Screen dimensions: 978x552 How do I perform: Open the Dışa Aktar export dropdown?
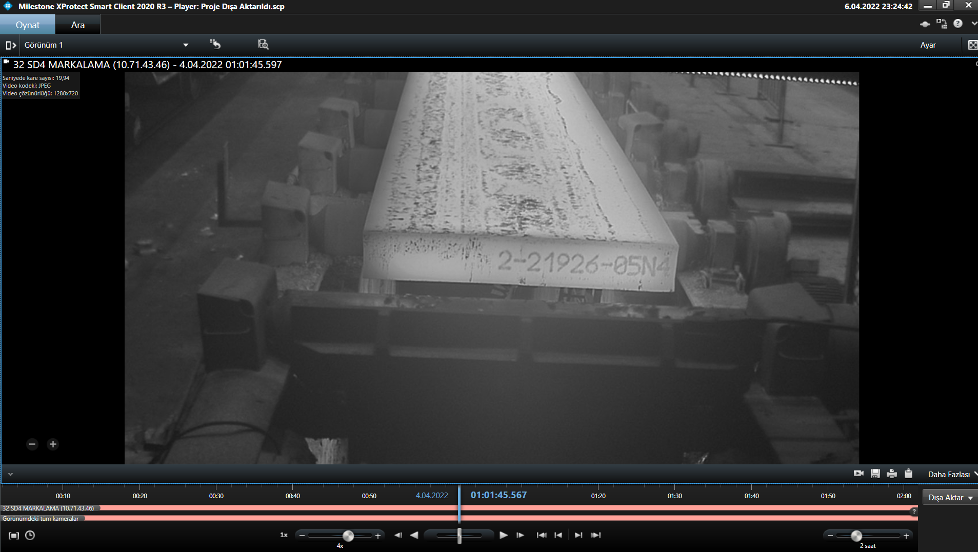[950, 498]
